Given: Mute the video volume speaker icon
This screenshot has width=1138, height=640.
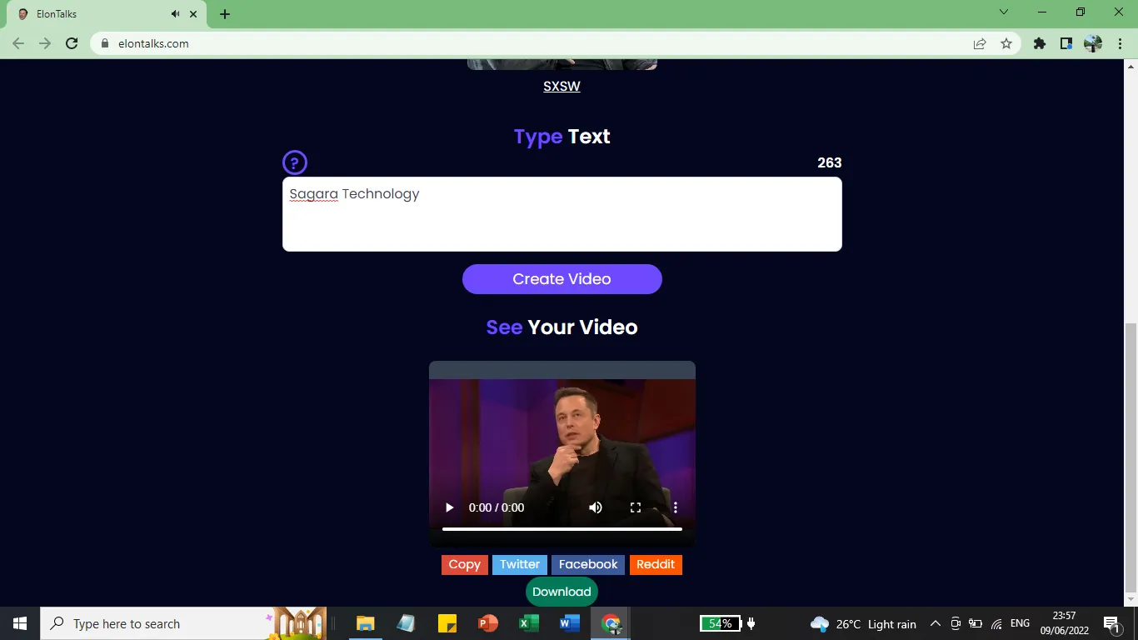Looking at the screenshot, I should click(596, 507).
